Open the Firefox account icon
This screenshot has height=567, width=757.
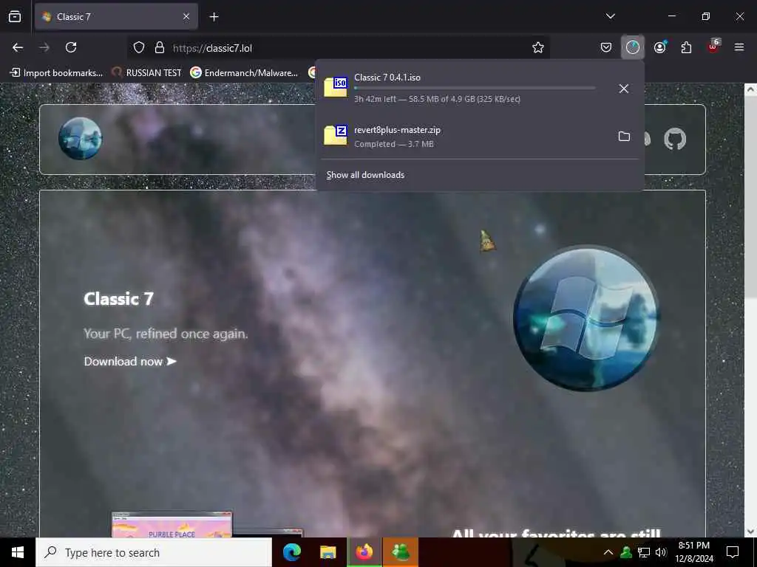[660, 47]
